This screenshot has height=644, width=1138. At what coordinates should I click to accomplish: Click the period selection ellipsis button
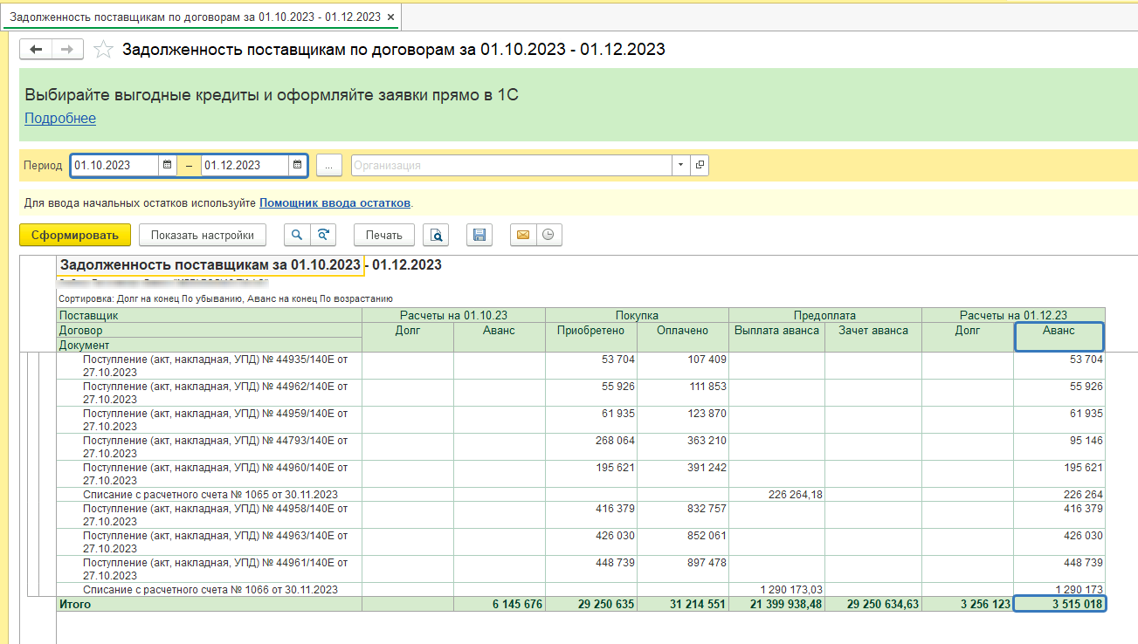(x=328, y=165)
